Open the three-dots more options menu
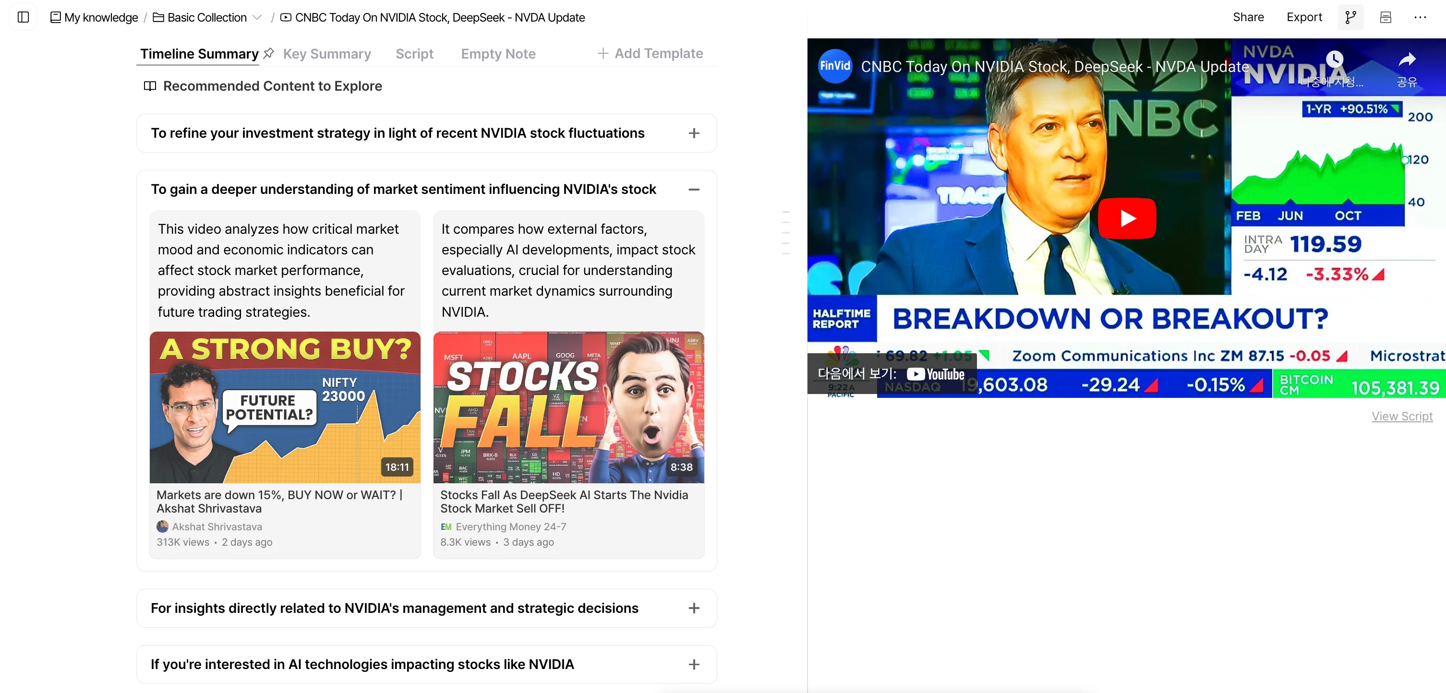The image size is (1446, 693). point(1420,17)
